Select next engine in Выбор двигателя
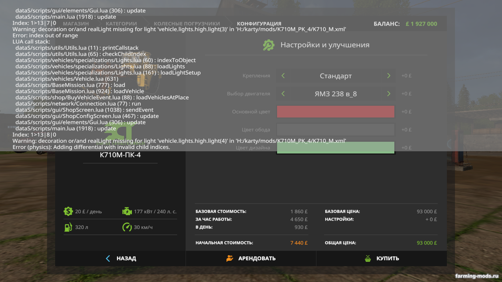This screenshot has height=282, width=502. [x=389, y=94]
